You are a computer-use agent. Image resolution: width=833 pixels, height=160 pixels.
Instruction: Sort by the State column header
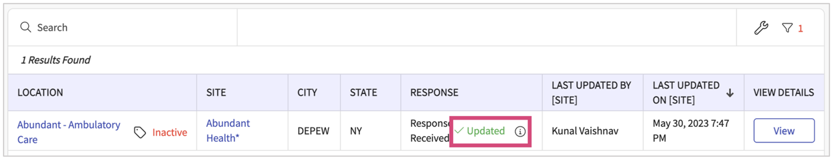click(363, 93)
